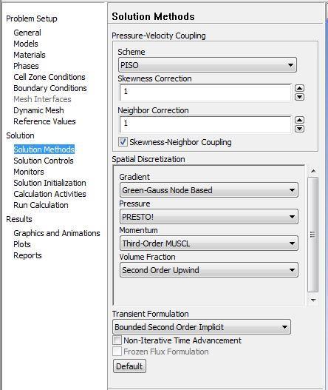Open Calculation Activities
This screenshot has height=390, width=328.
pyautogui.click(x=50, y=194)
